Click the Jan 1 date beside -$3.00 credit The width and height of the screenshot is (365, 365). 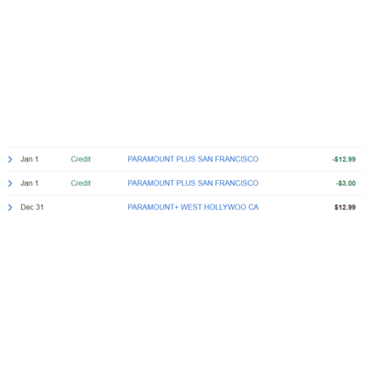coord(29,183)
